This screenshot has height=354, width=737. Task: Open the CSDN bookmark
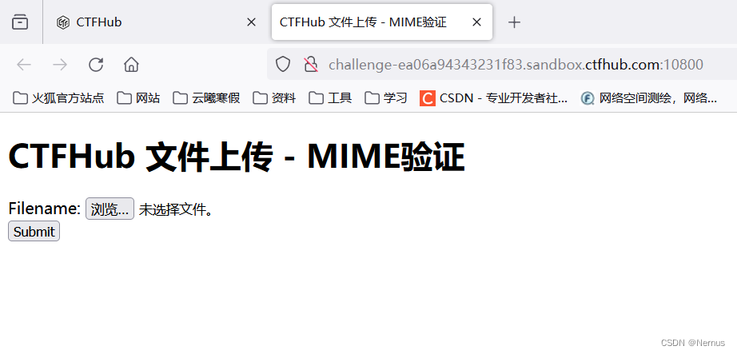coord(493,97)
